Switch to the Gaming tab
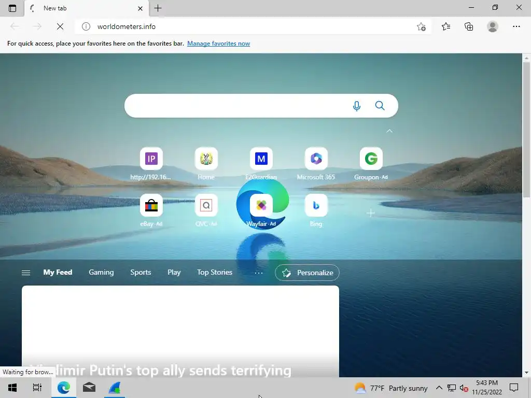The width and height of the screenshot is (531, 398). tap(101, 272)
